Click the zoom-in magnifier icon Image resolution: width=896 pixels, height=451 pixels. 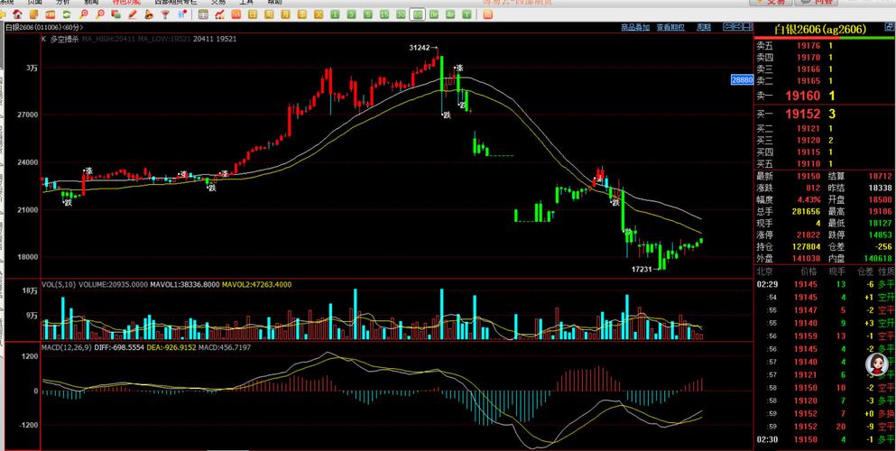point(85,14)
